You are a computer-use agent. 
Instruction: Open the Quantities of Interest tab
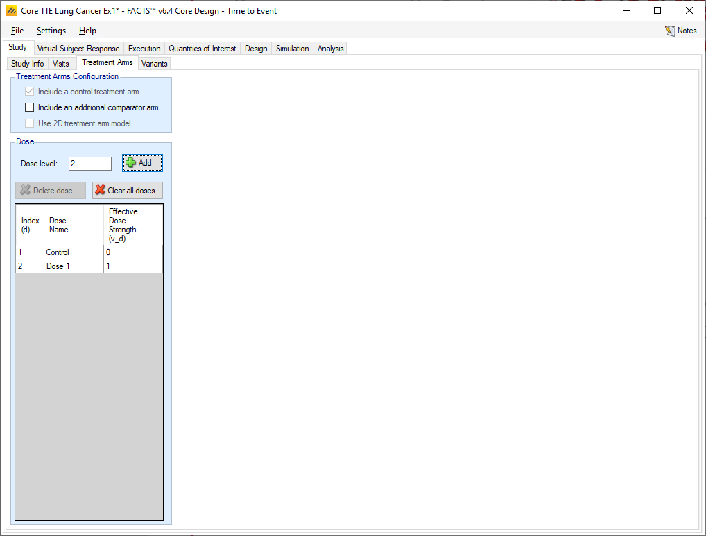point(203,49)
